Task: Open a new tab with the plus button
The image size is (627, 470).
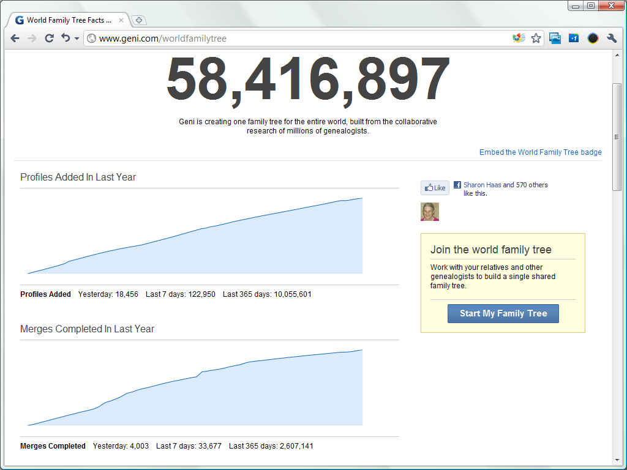Action: (x=139, y=20)
